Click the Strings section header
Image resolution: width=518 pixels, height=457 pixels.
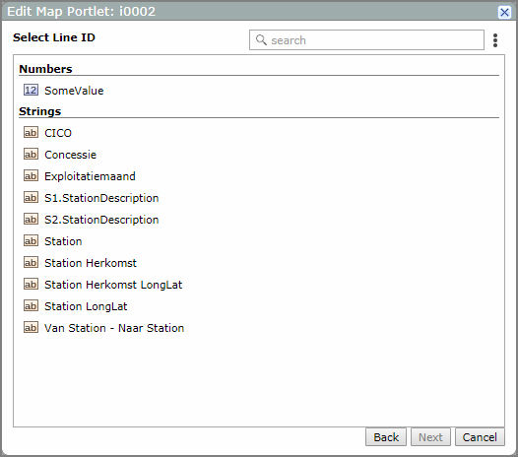(40, 111)
